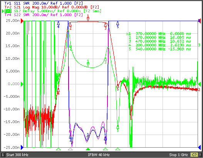Select blue marker 1 on the SWR trace
This screenshot has height=158, width=203.
coord(88,136)
